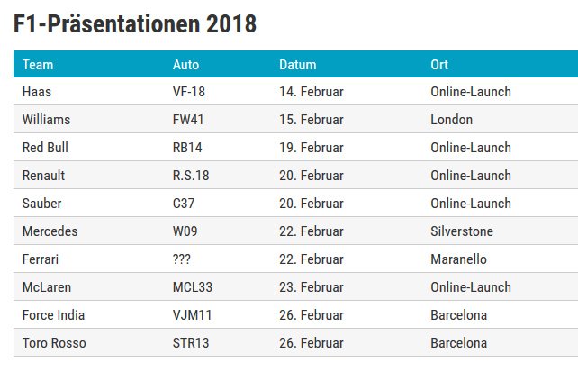The width and height of the screenshot is (578, 372).
Task: Click the Team column header
Action: pyautogui.click(x=38, y=65)
